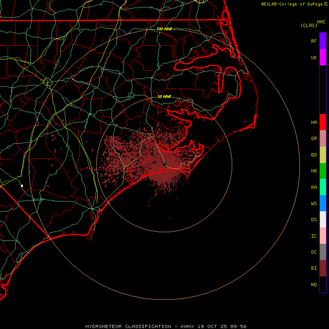Click the GC gray legend swatch

tap(323, 252)
